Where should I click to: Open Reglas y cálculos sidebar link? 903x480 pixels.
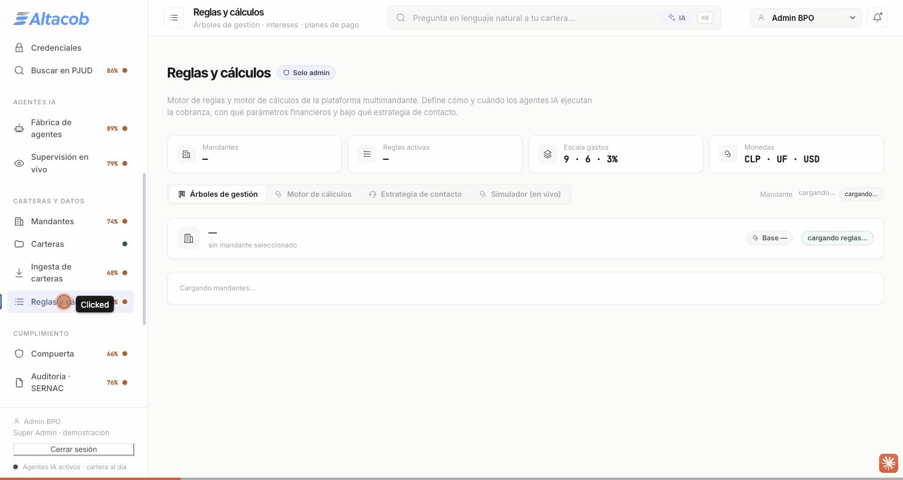pos(70,302)
